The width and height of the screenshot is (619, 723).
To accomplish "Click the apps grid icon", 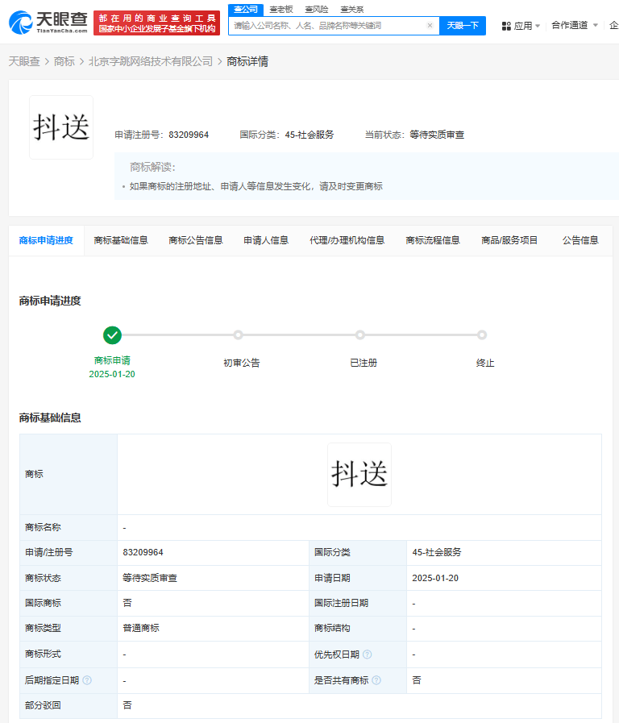I will pyautogui.click(x=506, y=26).
